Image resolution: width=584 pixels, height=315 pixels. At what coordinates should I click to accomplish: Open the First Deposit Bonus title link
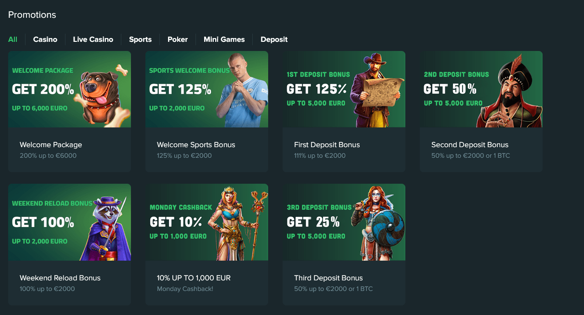[x=327, y=145]
